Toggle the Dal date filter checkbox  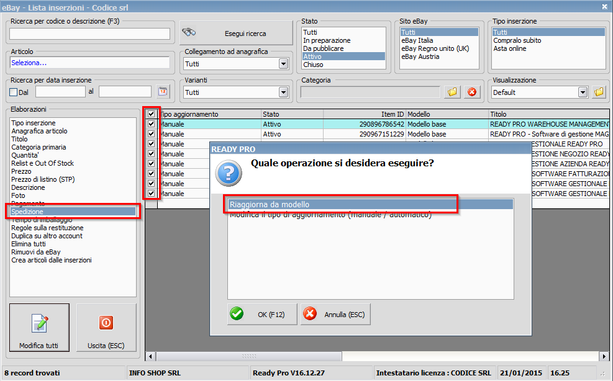14,92
